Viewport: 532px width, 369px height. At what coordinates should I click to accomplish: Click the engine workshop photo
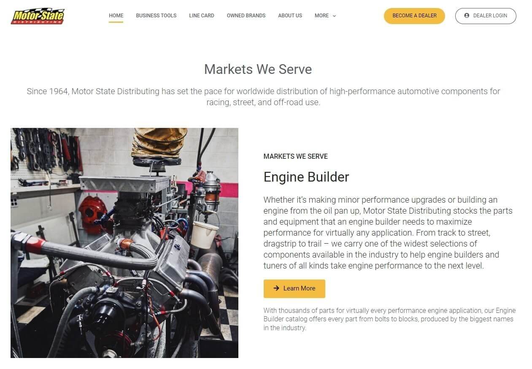click(124, 243)
